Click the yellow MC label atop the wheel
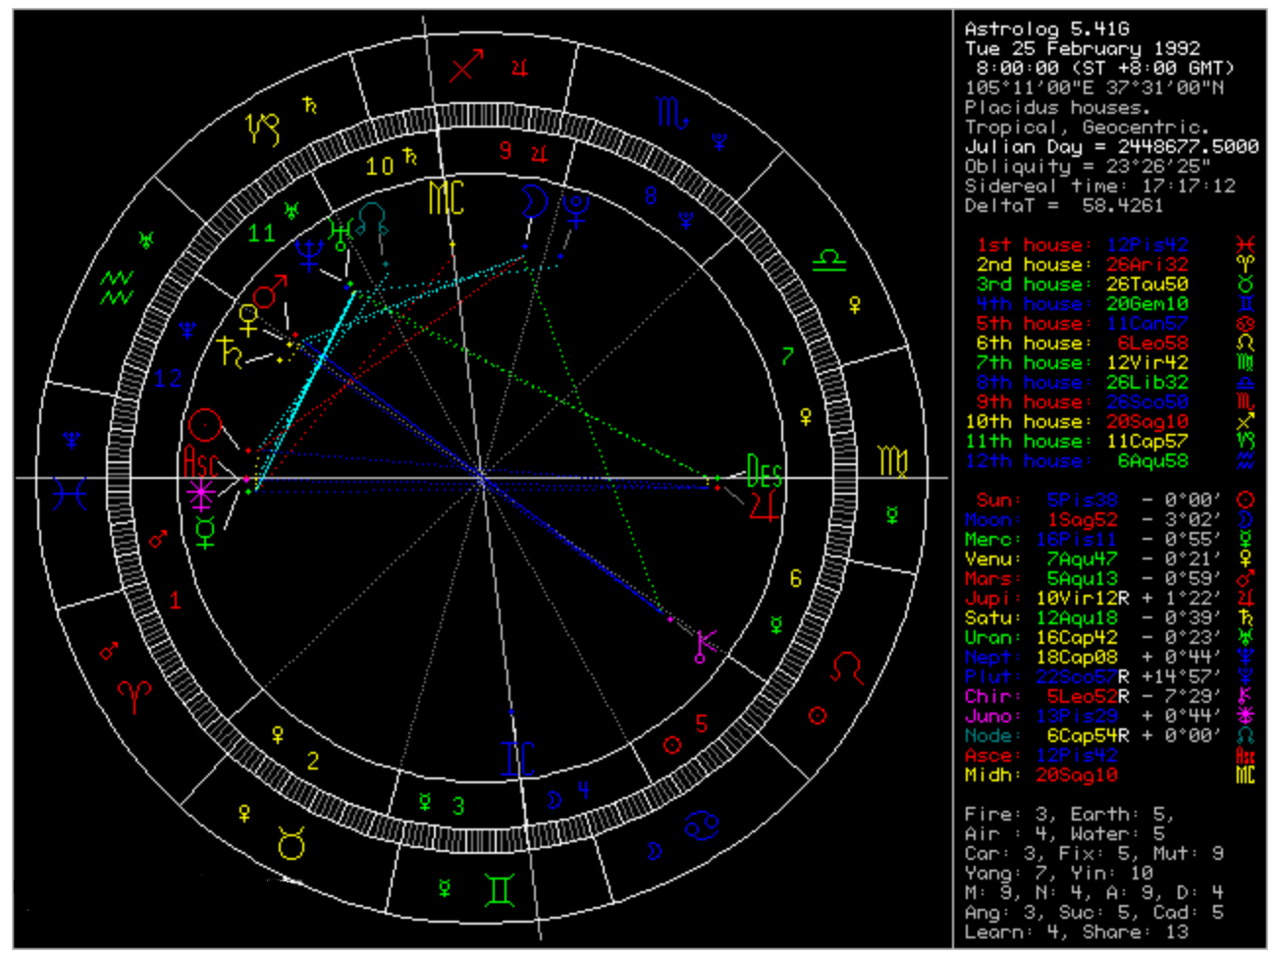The image size is (1276, 958). pyautogui.click(x=446, y=197)
